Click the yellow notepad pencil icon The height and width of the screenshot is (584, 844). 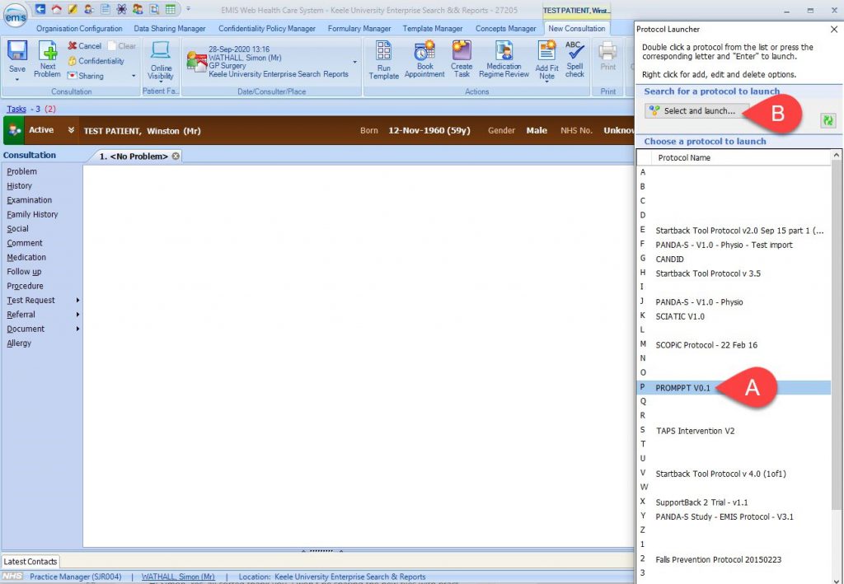(73, 9)
